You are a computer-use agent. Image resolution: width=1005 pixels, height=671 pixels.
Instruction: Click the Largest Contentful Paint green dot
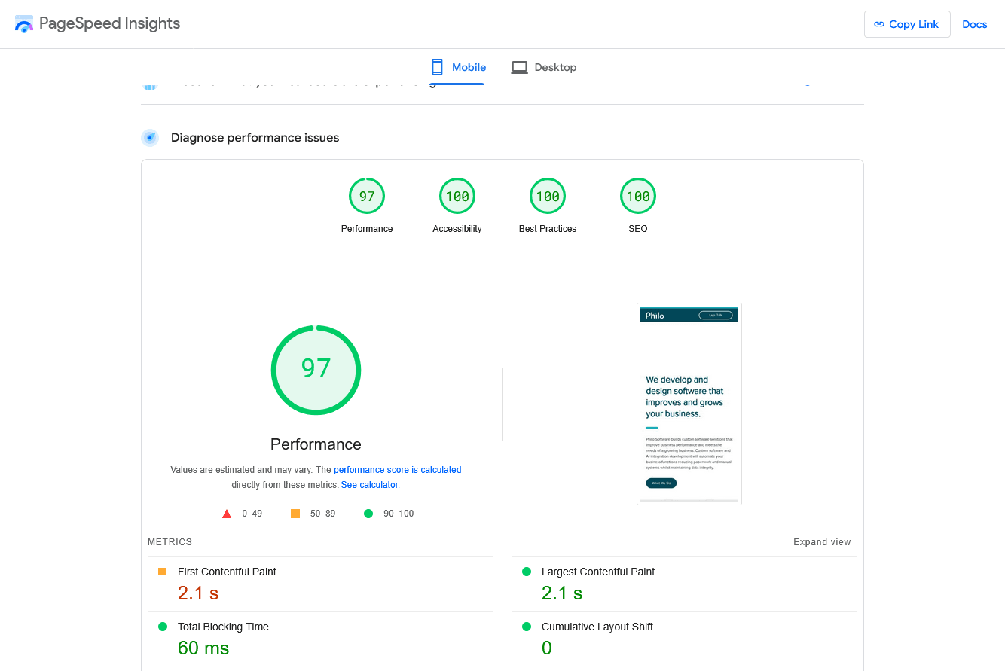pyautogui.click(x=527, y=572)
